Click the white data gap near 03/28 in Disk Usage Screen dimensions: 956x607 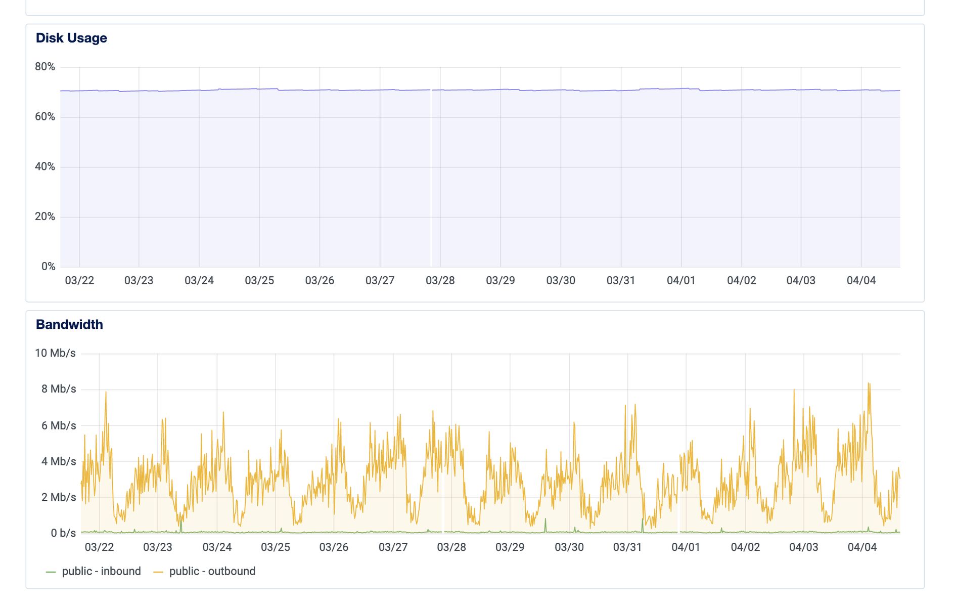pyautogui.click(x=431, y=180)
